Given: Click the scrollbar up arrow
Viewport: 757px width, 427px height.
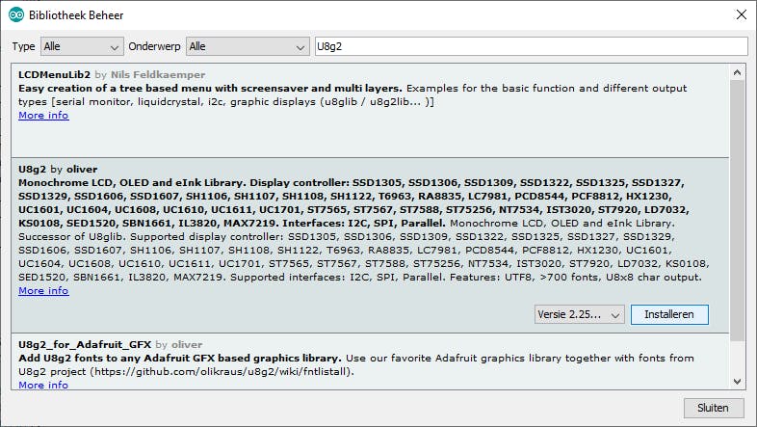Looking at the screenshot, I should 737,72.
